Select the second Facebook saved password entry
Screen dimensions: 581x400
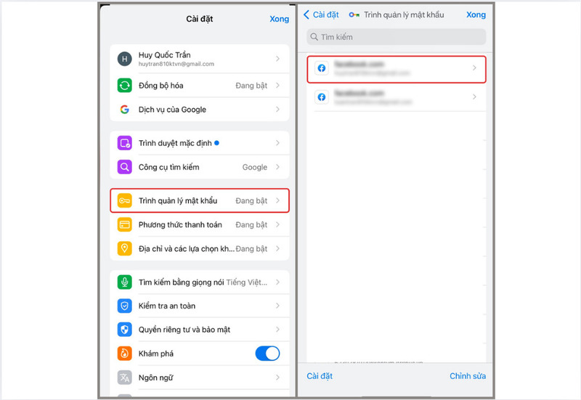pyautogui.click(x=396, y=97)
